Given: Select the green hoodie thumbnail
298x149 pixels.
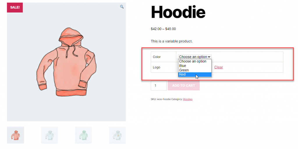Looking at the screenshot, I should [x=84, y=135].
